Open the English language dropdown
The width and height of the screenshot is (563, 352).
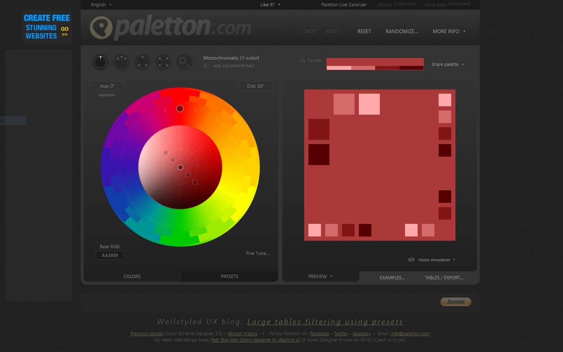(101, 5)
